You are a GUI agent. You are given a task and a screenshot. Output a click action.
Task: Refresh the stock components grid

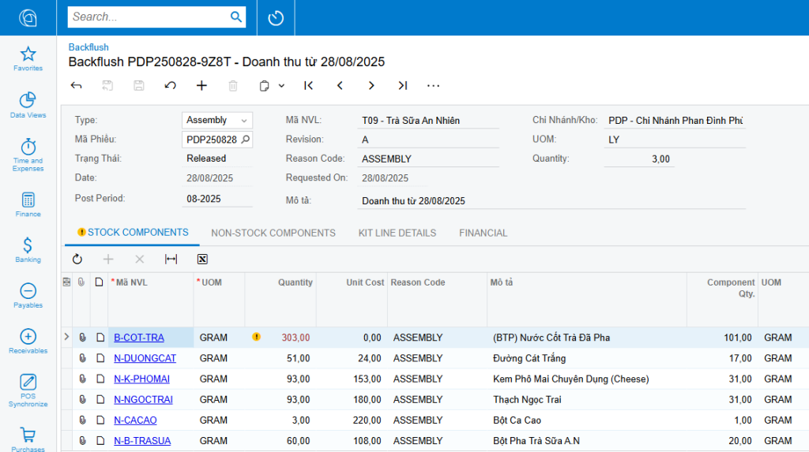tap(77, 260)
